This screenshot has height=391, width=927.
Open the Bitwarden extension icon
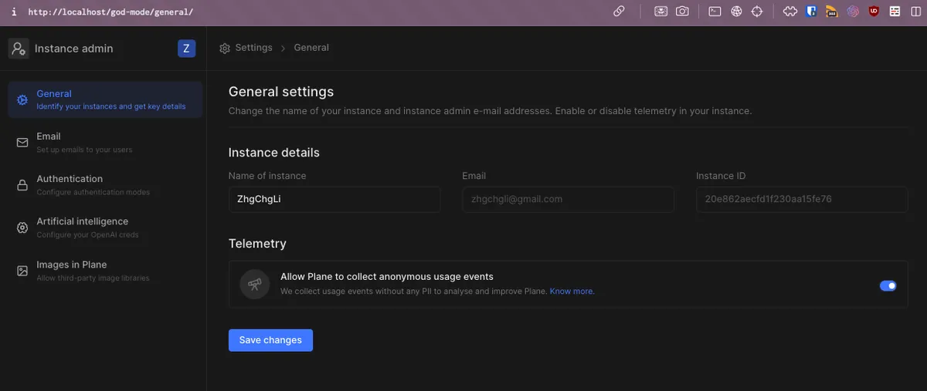coord(811,12)
